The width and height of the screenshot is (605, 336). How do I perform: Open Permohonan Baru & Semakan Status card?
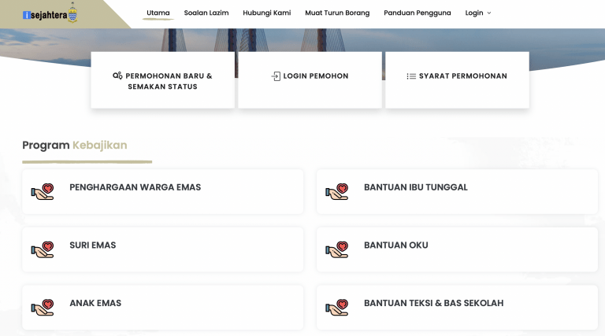(163, 80)
